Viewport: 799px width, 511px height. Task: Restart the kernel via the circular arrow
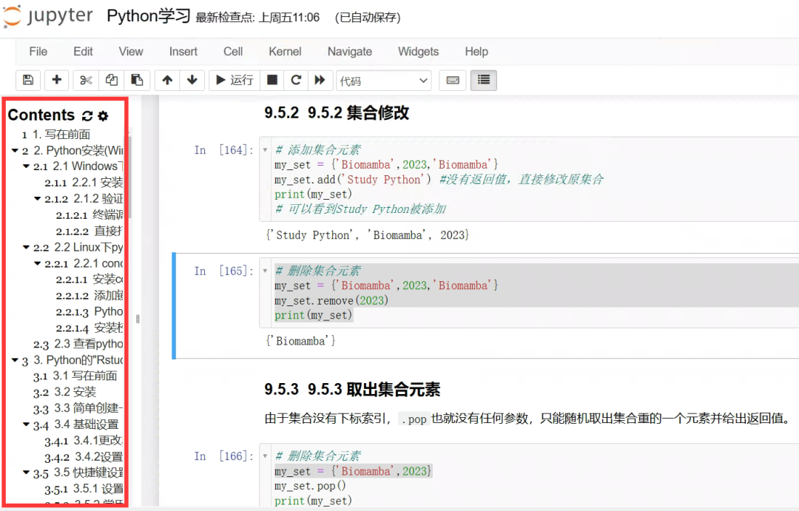[x=295, y=80]
